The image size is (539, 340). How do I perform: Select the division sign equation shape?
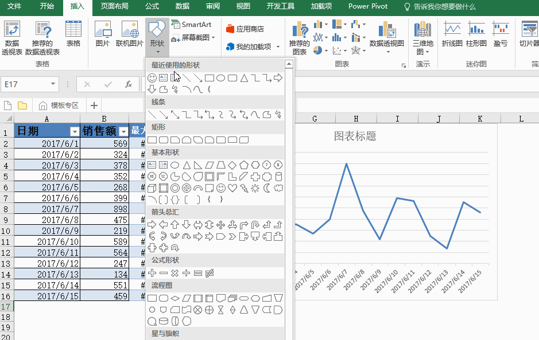187,273
